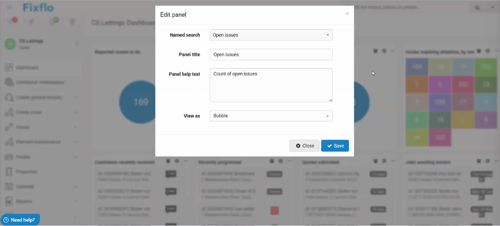This screenshot has height=226, width=500.
Task: Click the Properties sidebar icon
Action: point(9,172)
